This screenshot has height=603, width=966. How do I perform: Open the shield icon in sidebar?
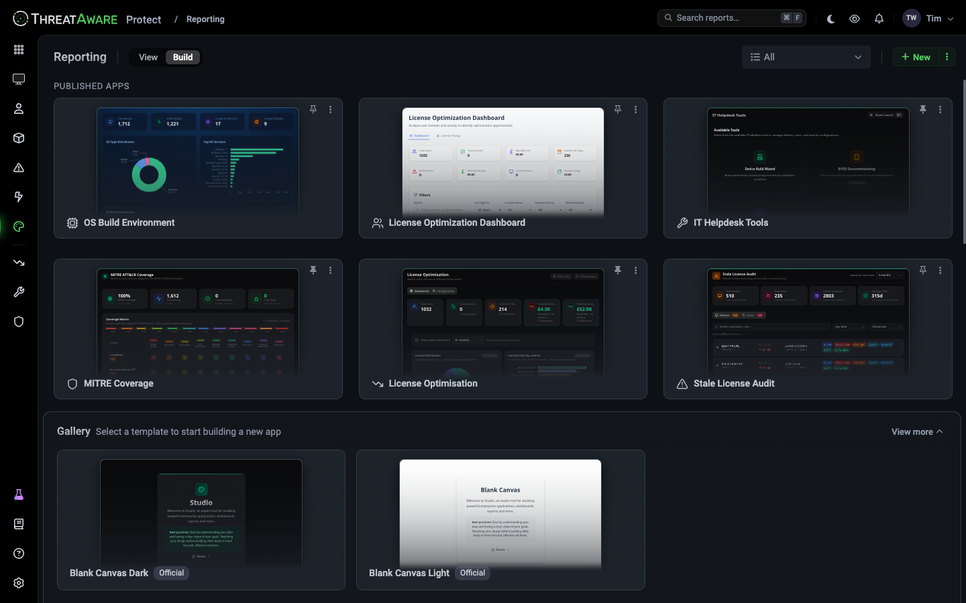19,322
